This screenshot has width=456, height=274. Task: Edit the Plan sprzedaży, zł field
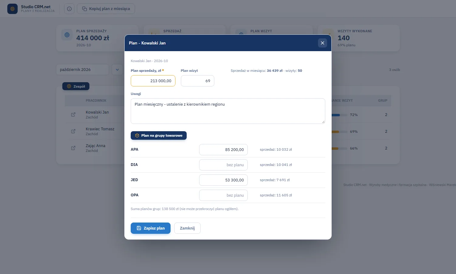tap(153, 81)
